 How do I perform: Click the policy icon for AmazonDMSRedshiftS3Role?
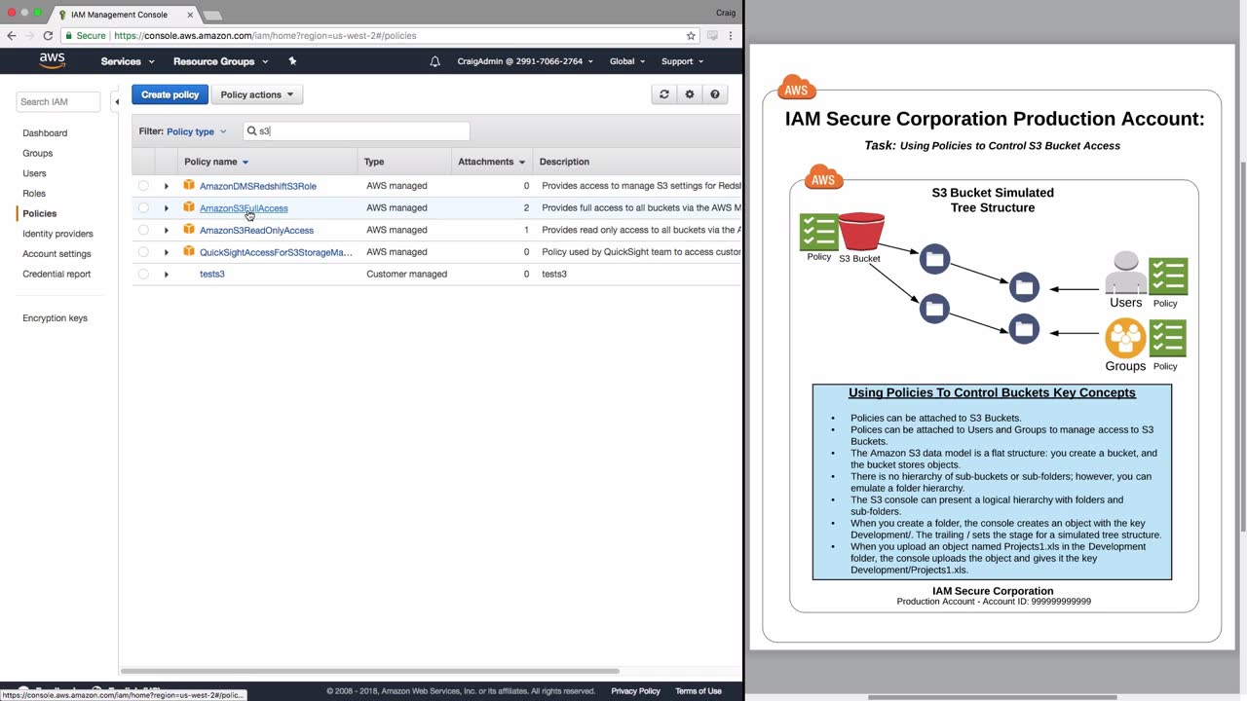(x=189, y=185)
